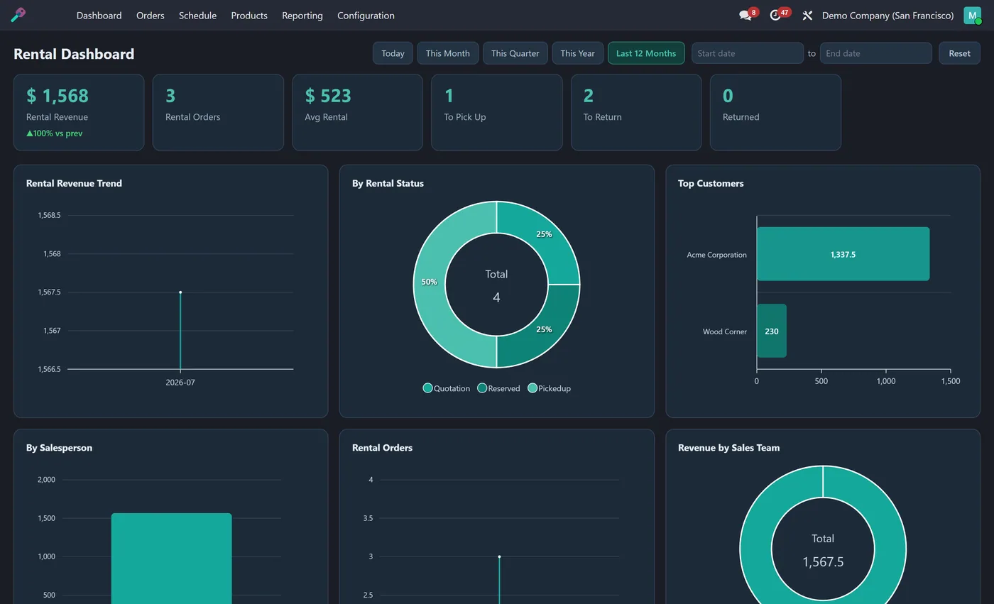
Task: Toggle Reserved legend in Rental Status chart
Action: (498, 388)
